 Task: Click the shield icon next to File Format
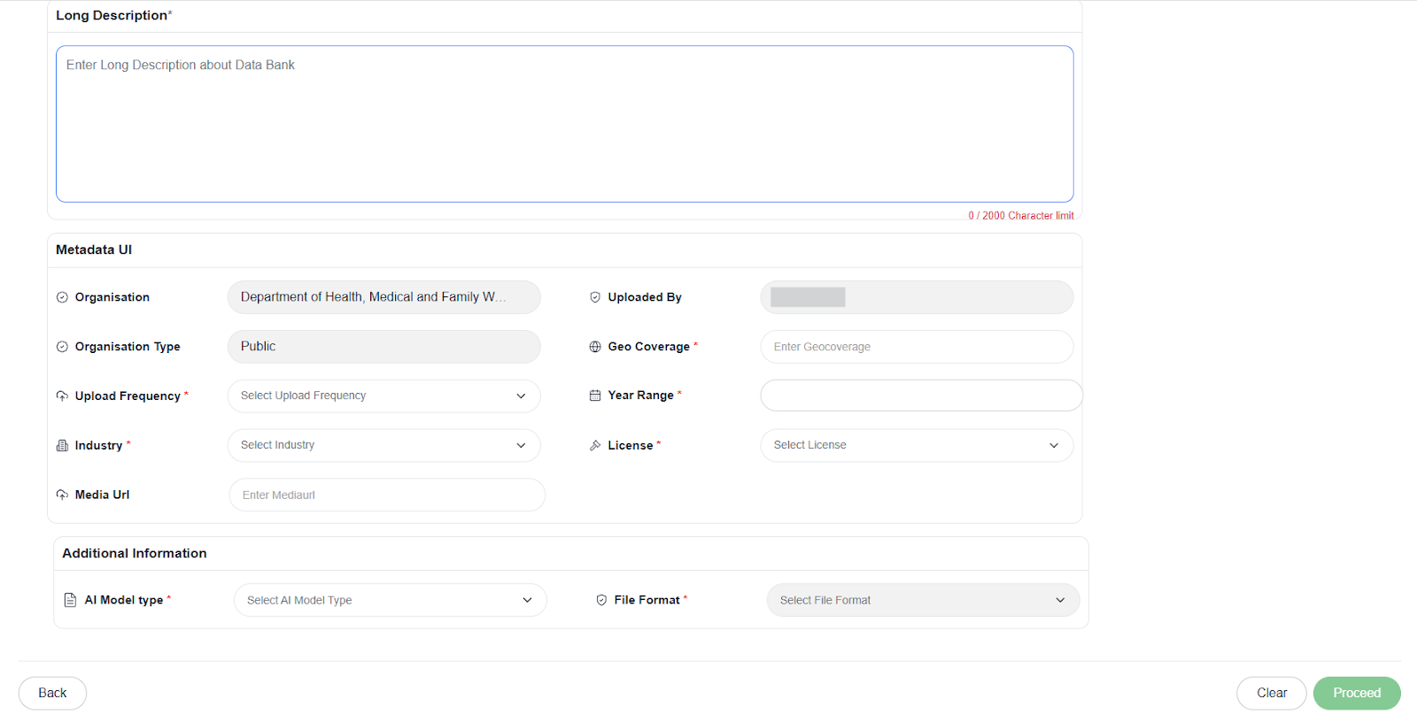(x=601, y=600)
